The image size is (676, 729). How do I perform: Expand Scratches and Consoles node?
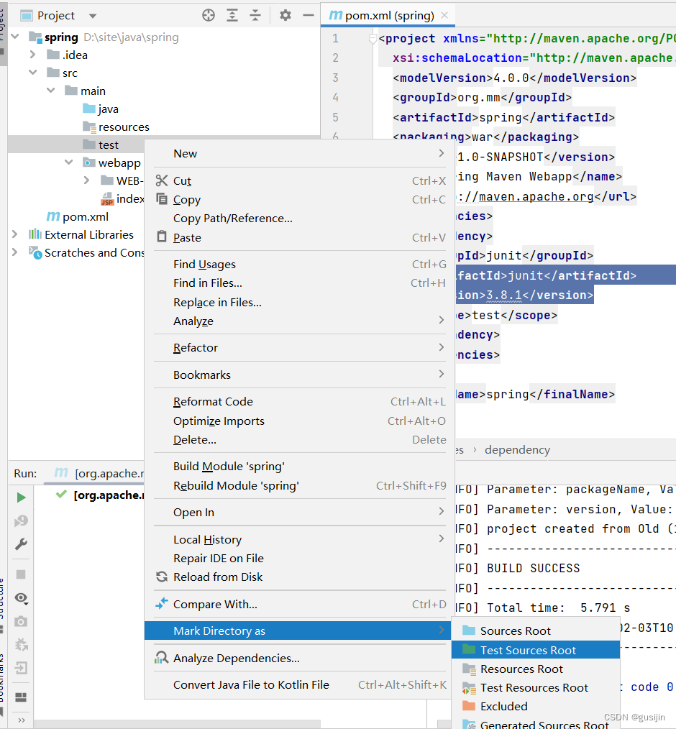click(x=15, y=252)
